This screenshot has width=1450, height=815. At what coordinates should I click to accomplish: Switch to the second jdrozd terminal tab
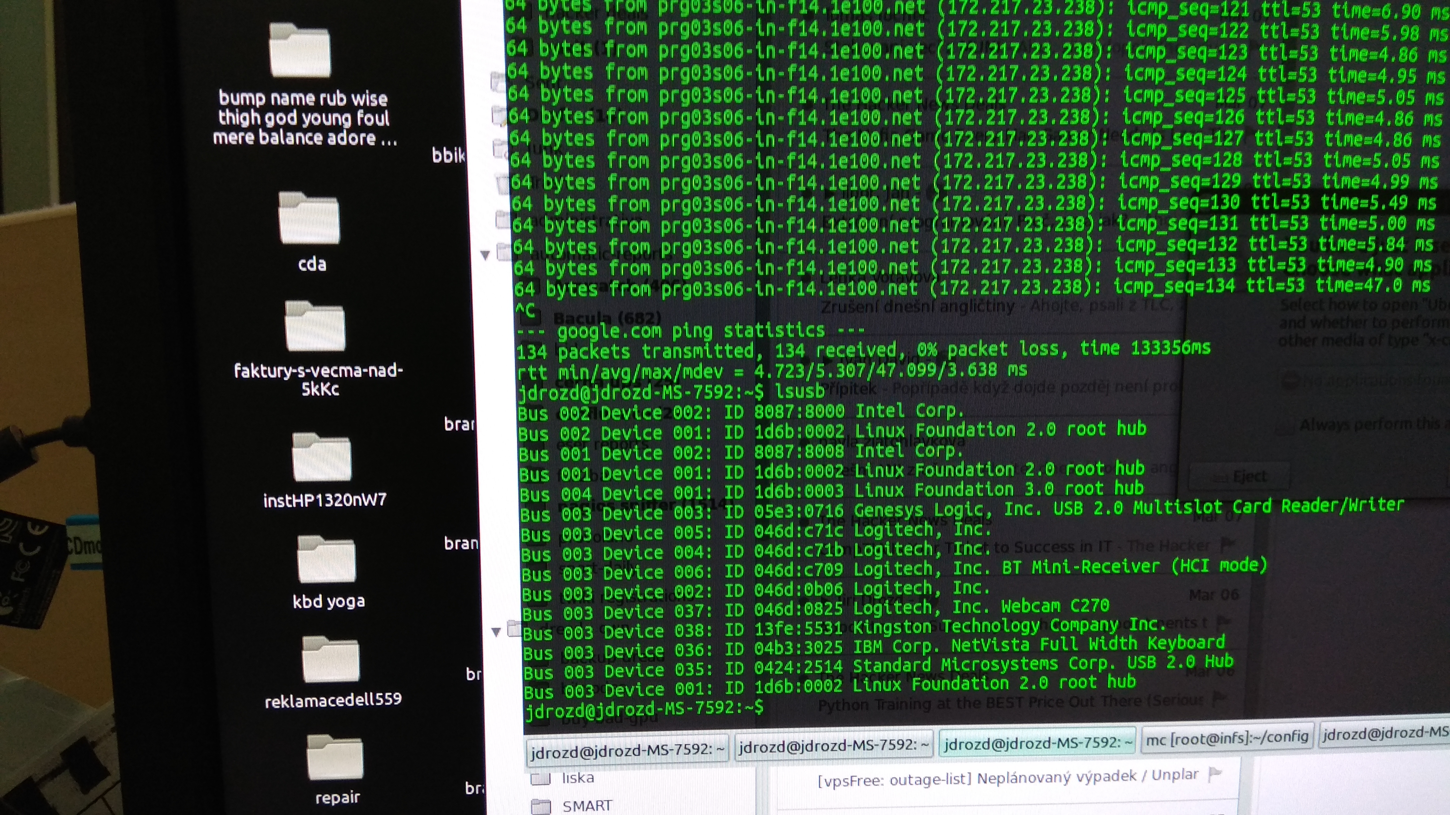pyautogui.click(x=834, y=745)
